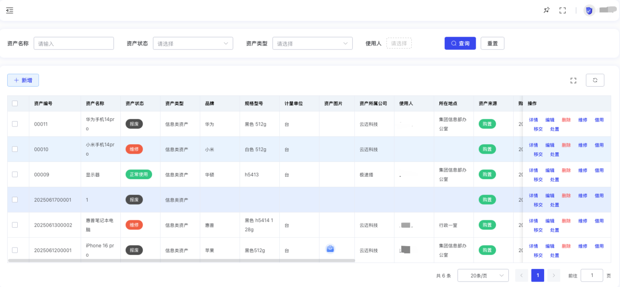Click 删除 for asset 2025061700001
This screenshot has height=287, width=620.
click(566, 196)
